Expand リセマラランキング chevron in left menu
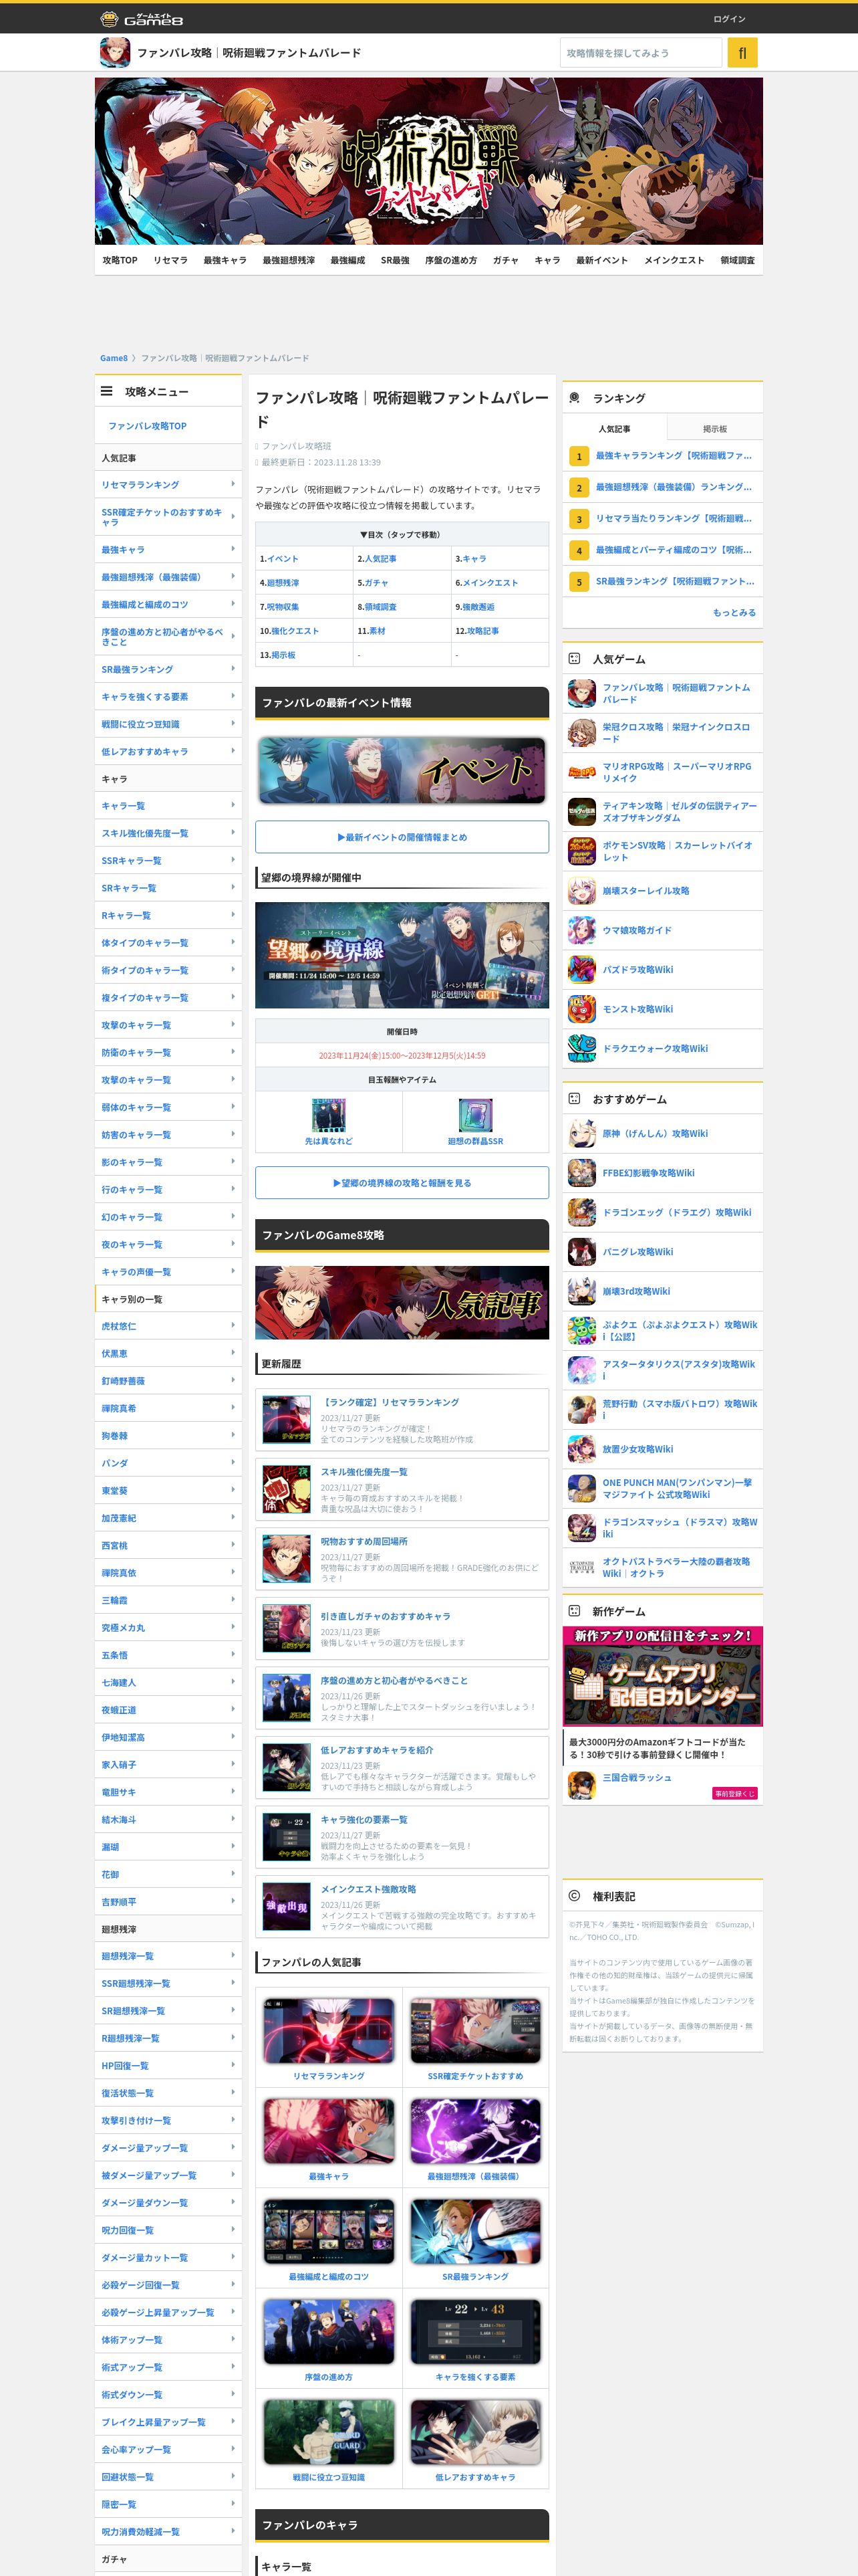The image size is (858, 2576). point(234,484)
